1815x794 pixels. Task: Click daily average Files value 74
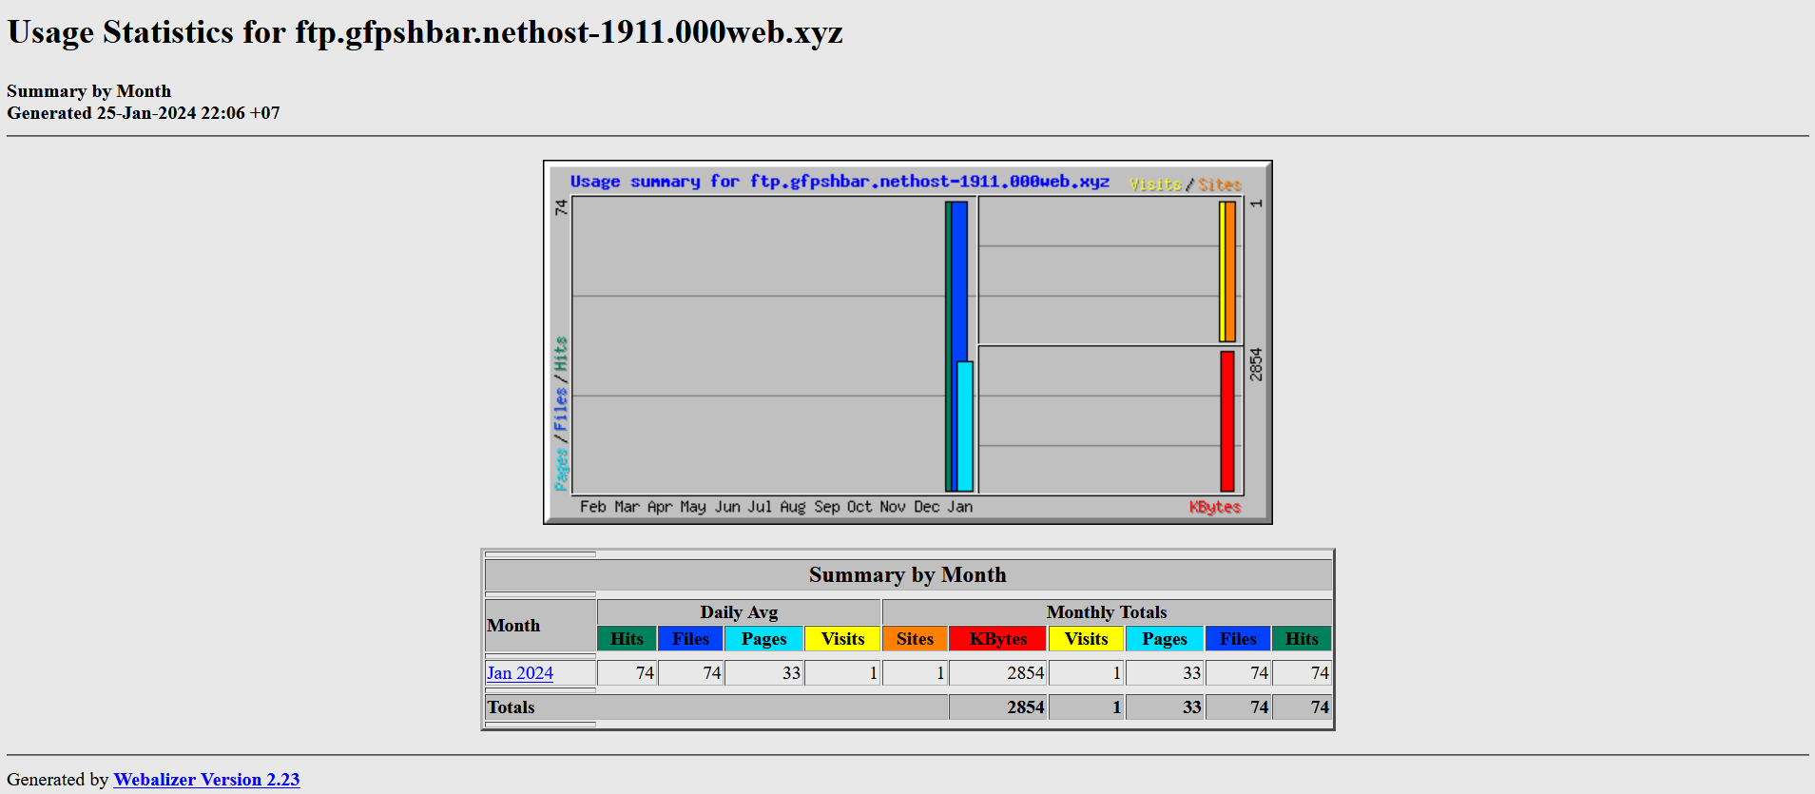(690, 673)
